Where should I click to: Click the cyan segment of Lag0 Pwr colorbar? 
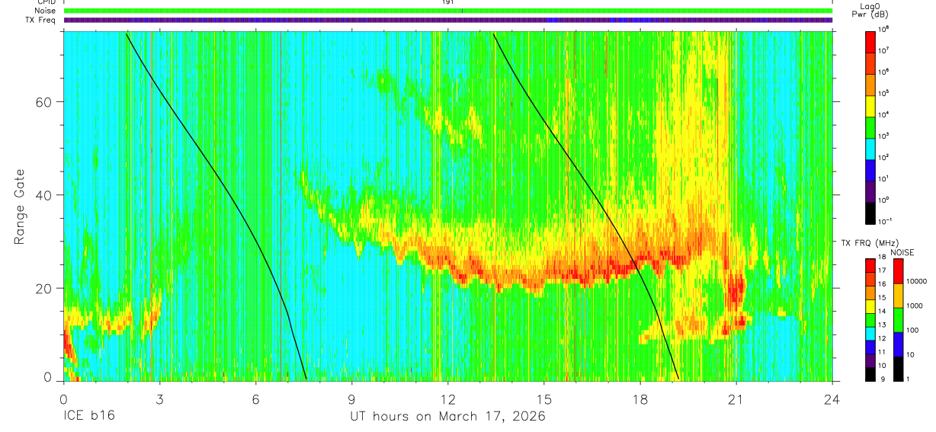[870, 149]
